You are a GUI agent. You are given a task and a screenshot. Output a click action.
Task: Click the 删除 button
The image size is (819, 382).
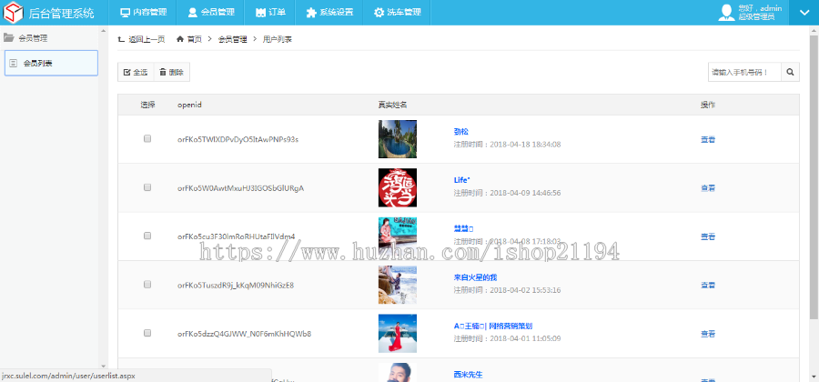pyautogui.click(x=171, y=73)
